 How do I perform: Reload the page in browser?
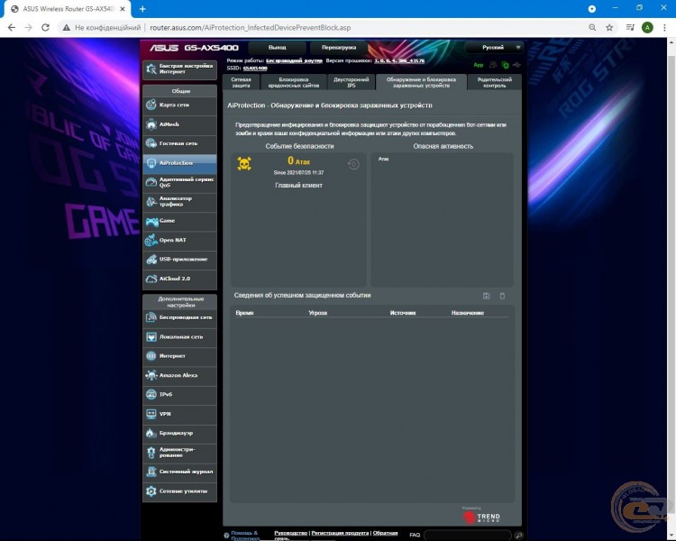(x=45, y=28)
